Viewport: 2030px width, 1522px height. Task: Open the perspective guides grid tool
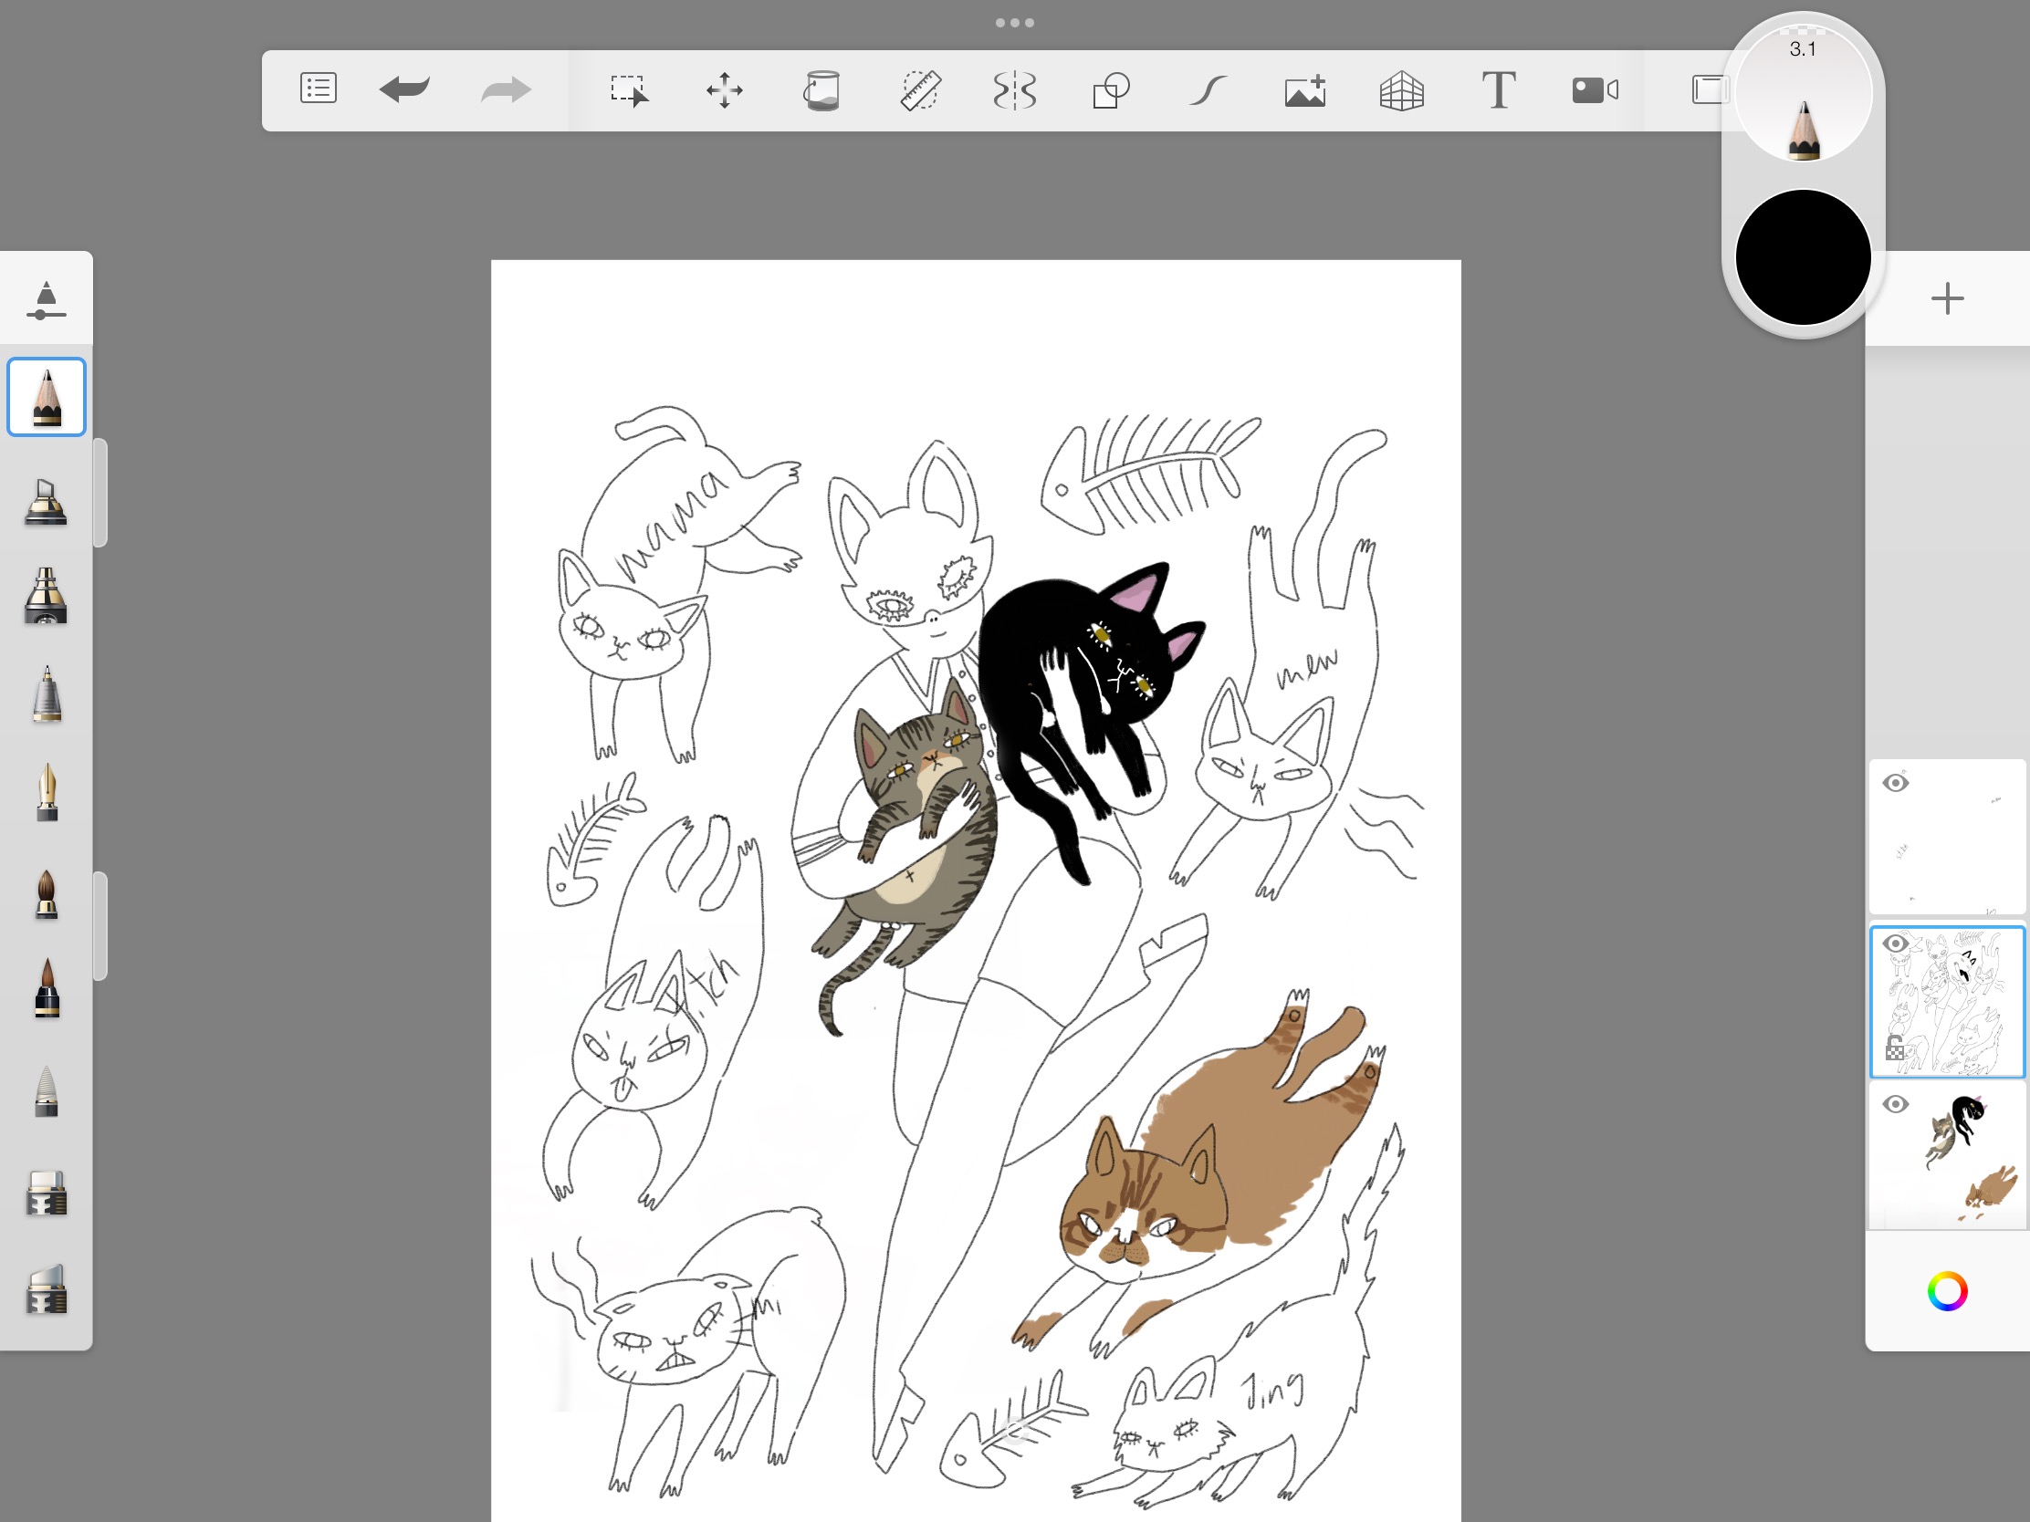1401,90
